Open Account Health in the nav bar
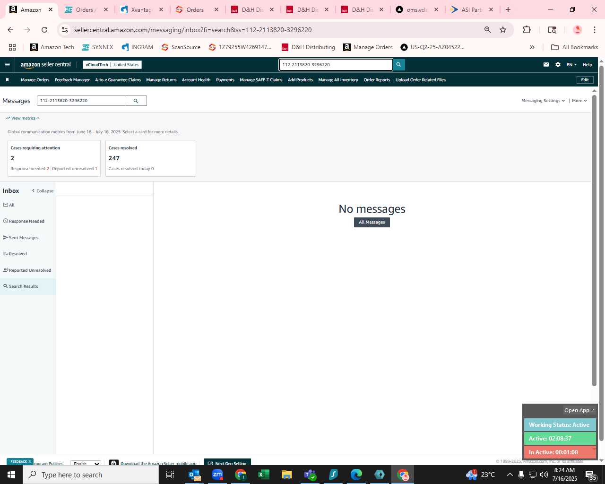605x484 pixels. [x=196, y=80]
